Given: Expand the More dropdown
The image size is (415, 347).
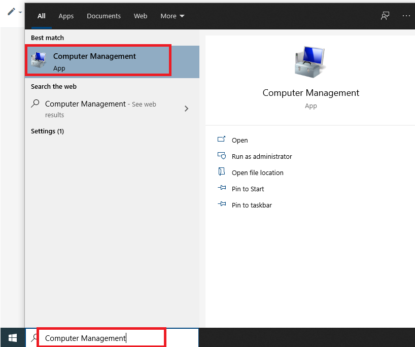Looking at the screenshot, I should pos(172,16).
